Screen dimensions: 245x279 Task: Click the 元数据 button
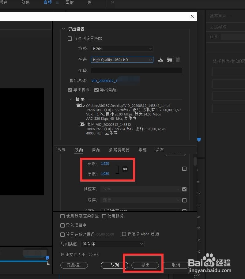tap(74, 265)
